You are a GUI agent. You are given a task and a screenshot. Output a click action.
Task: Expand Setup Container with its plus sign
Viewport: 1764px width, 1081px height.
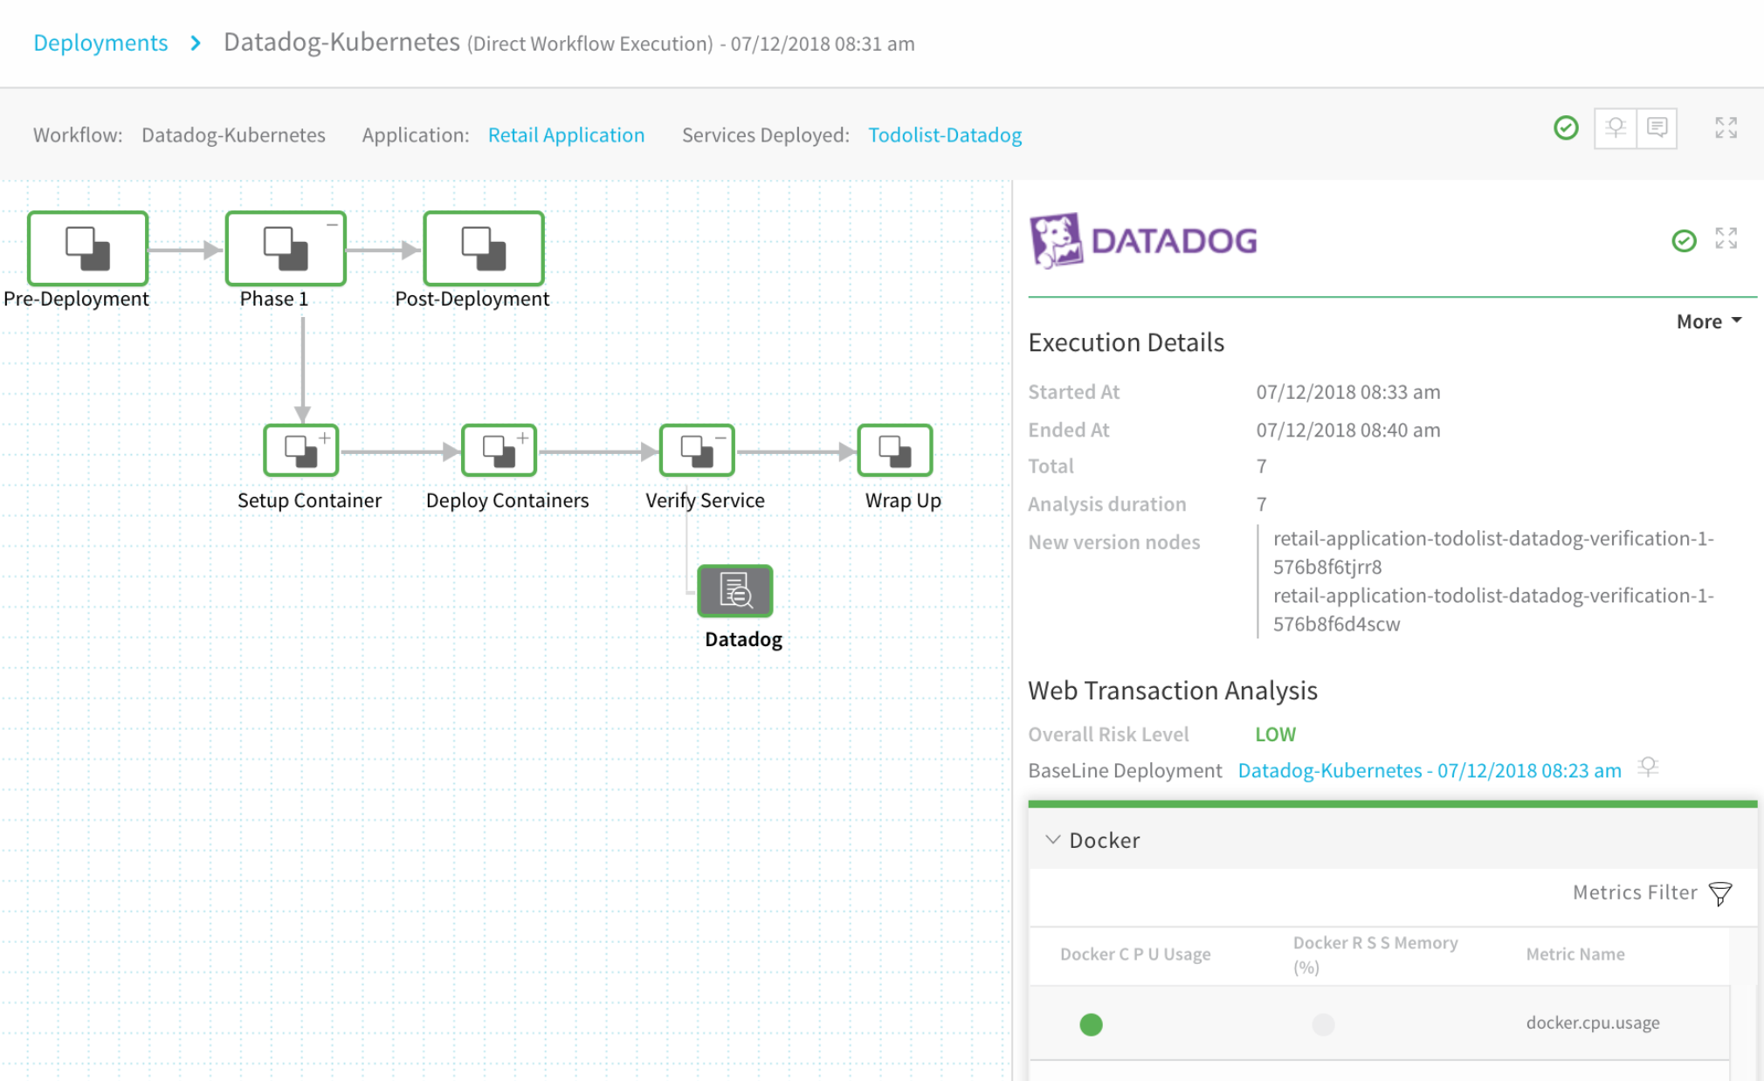pyautogui.click(x=324, y=437)
